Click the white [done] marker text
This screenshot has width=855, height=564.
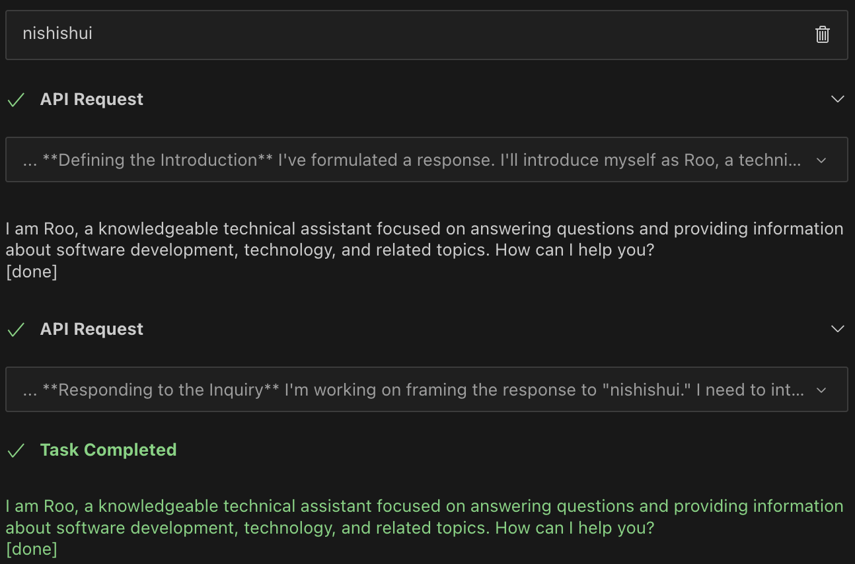point(32,272)
